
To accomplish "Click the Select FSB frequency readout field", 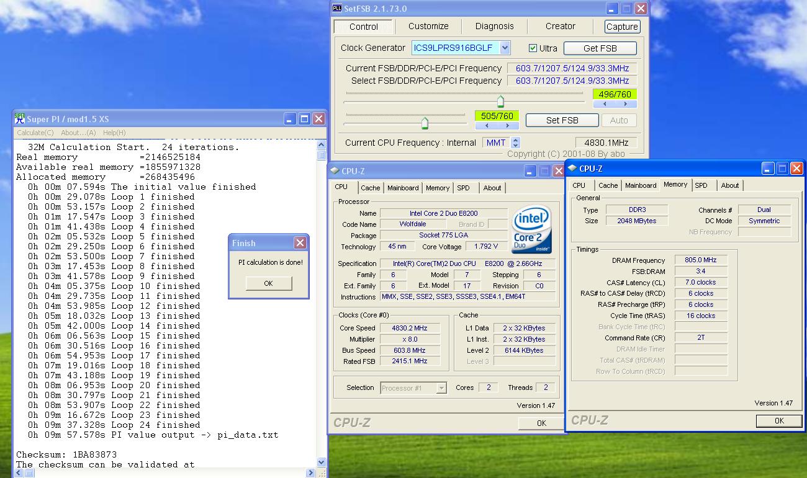I will click(572, 81).
